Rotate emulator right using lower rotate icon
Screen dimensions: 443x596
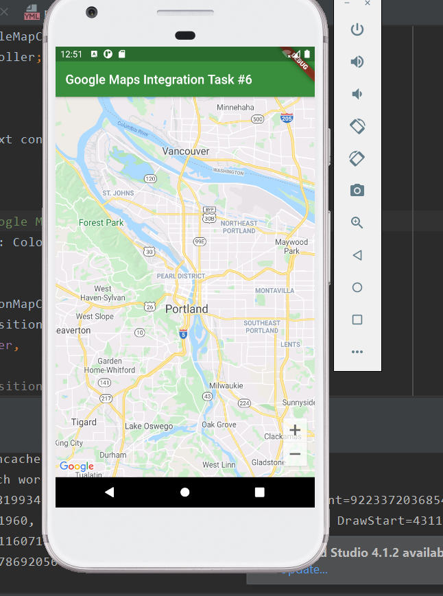[x=357, y=158]
